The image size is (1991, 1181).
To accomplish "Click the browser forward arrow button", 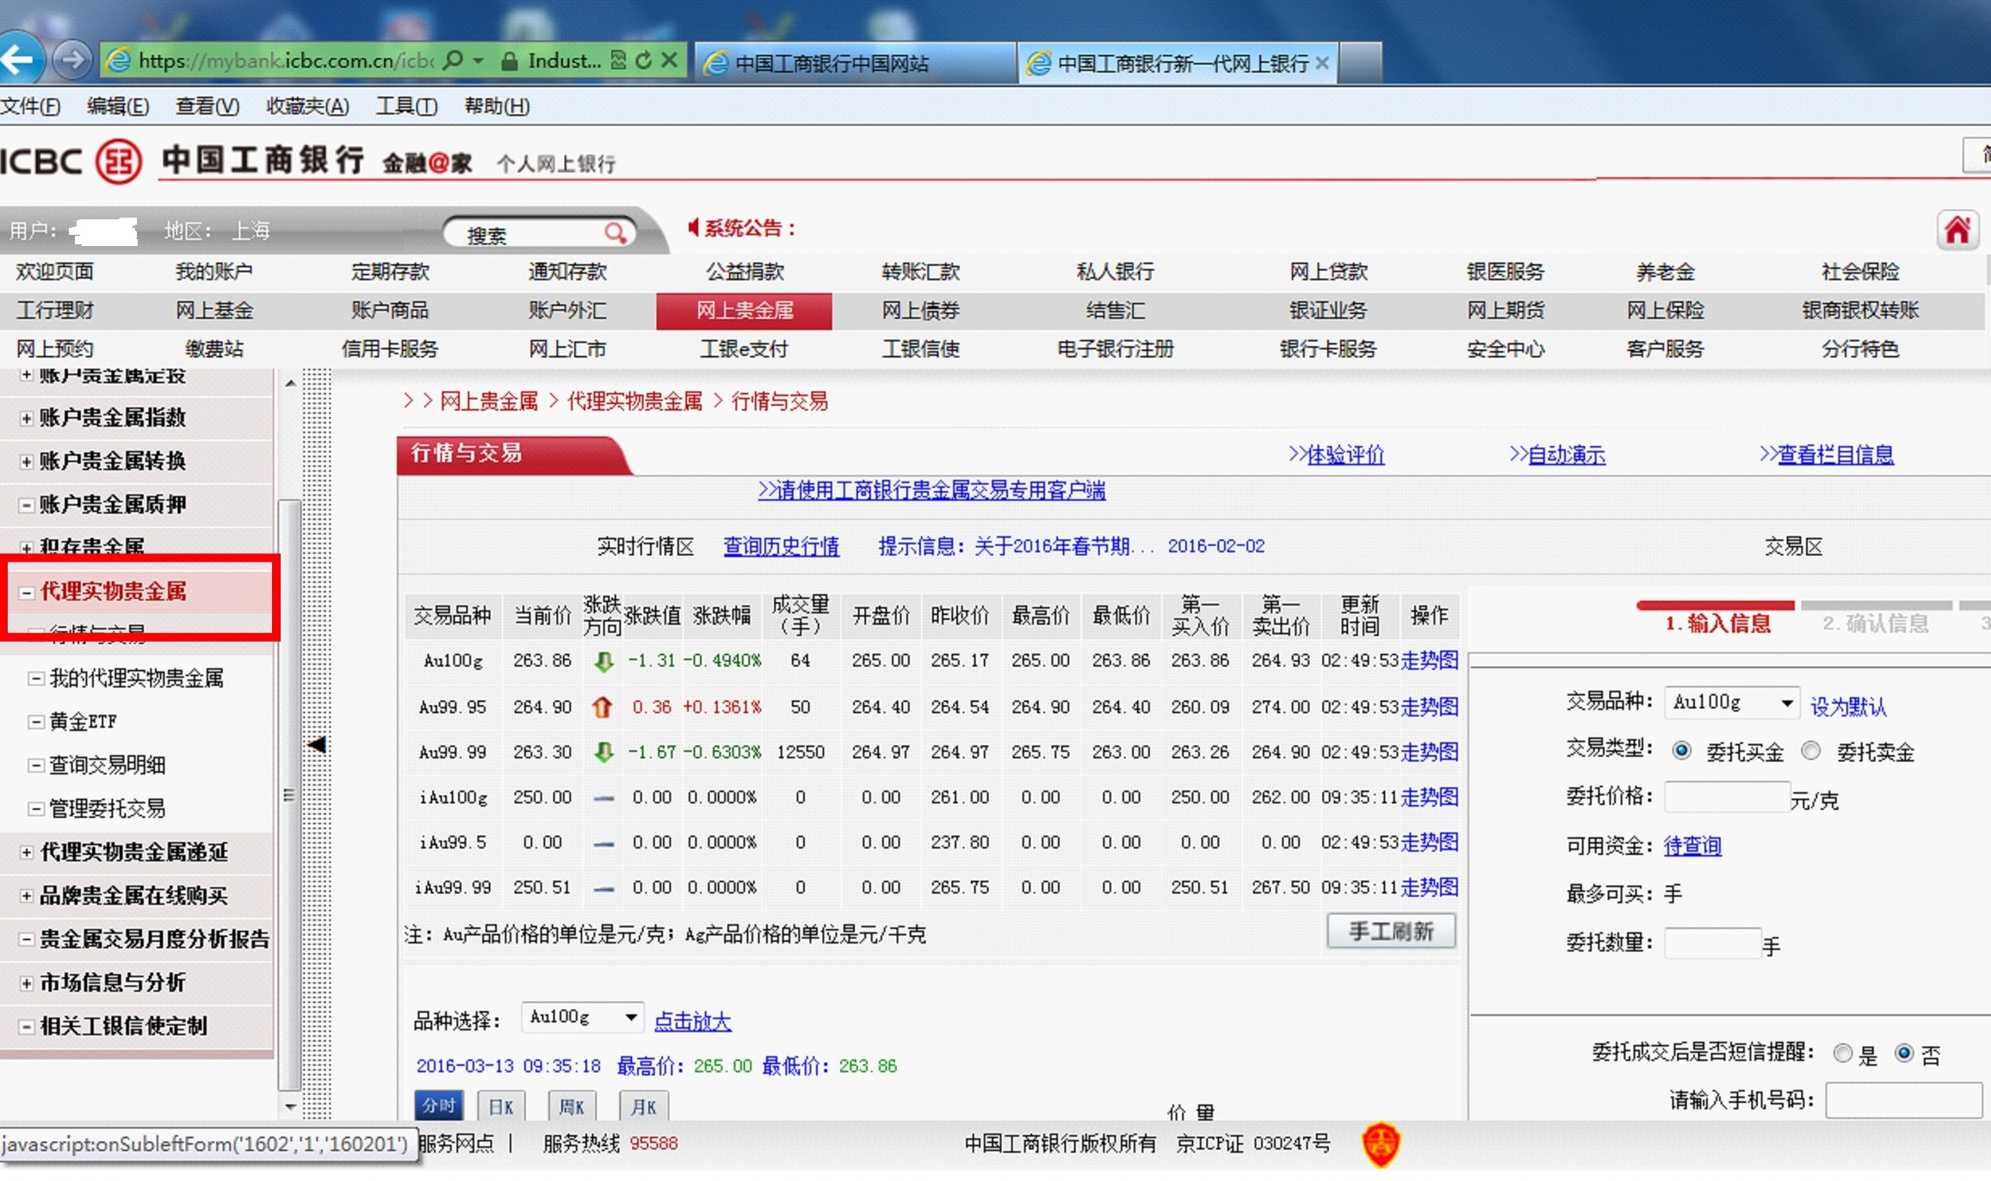I will pyautogui.click(x=72, y=60).
